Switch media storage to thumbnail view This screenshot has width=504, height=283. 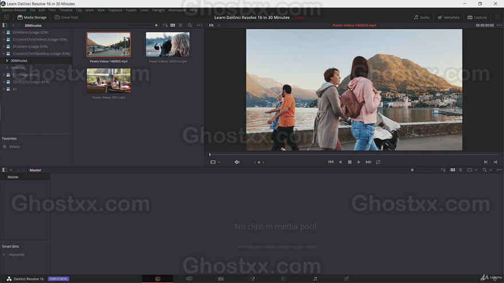point(172,25)
